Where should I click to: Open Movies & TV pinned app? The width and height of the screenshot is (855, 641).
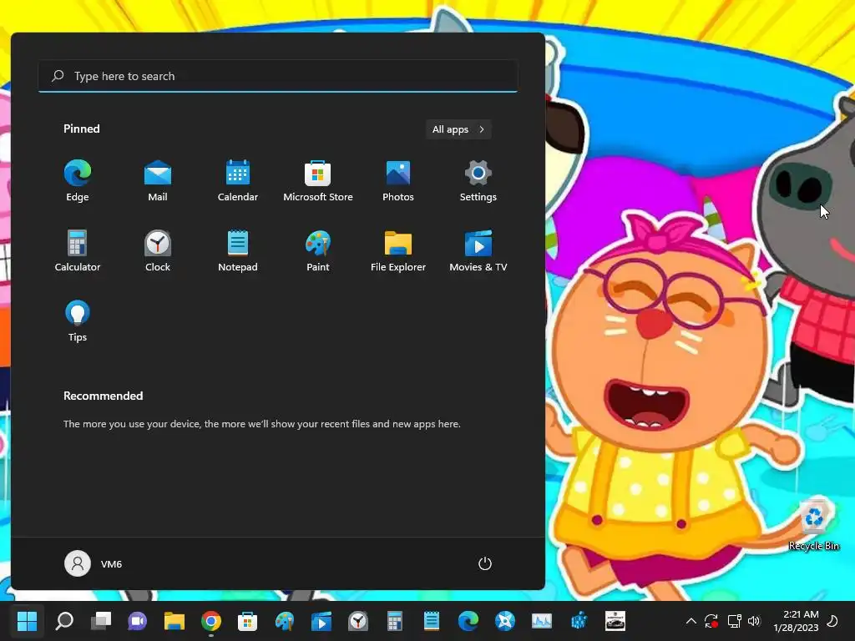click(478, 250)
